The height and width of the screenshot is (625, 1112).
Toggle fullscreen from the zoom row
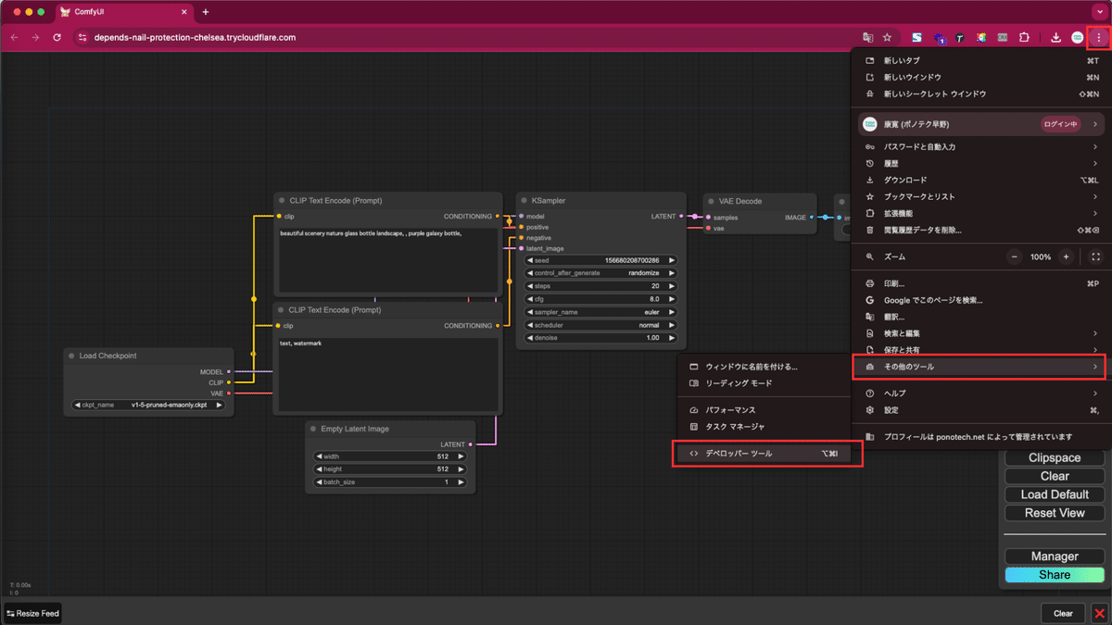1095,256
